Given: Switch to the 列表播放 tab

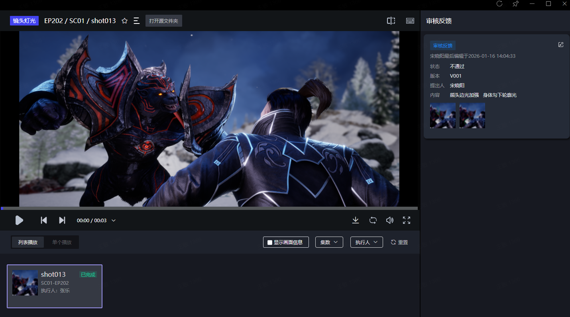Looking at the screenshot, I should 28,242.
